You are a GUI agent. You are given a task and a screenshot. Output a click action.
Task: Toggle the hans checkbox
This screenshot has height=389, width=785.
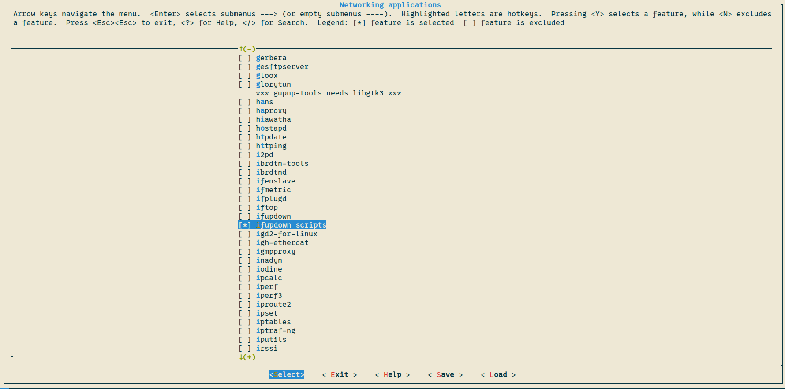tap(245, 102)
